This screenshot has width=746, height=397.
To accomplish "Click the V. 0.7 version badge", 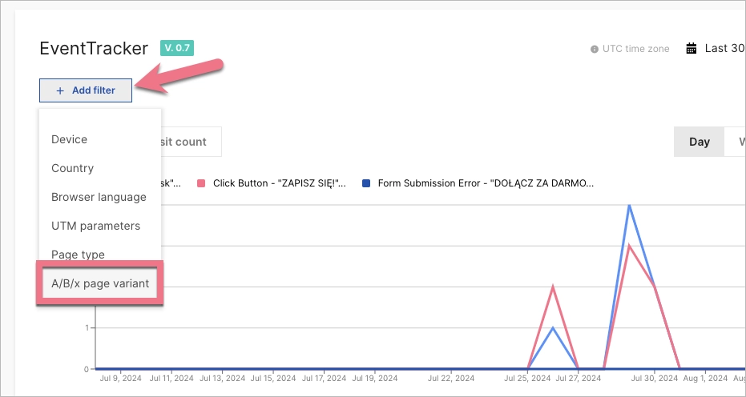I will (x=177, y=48).
